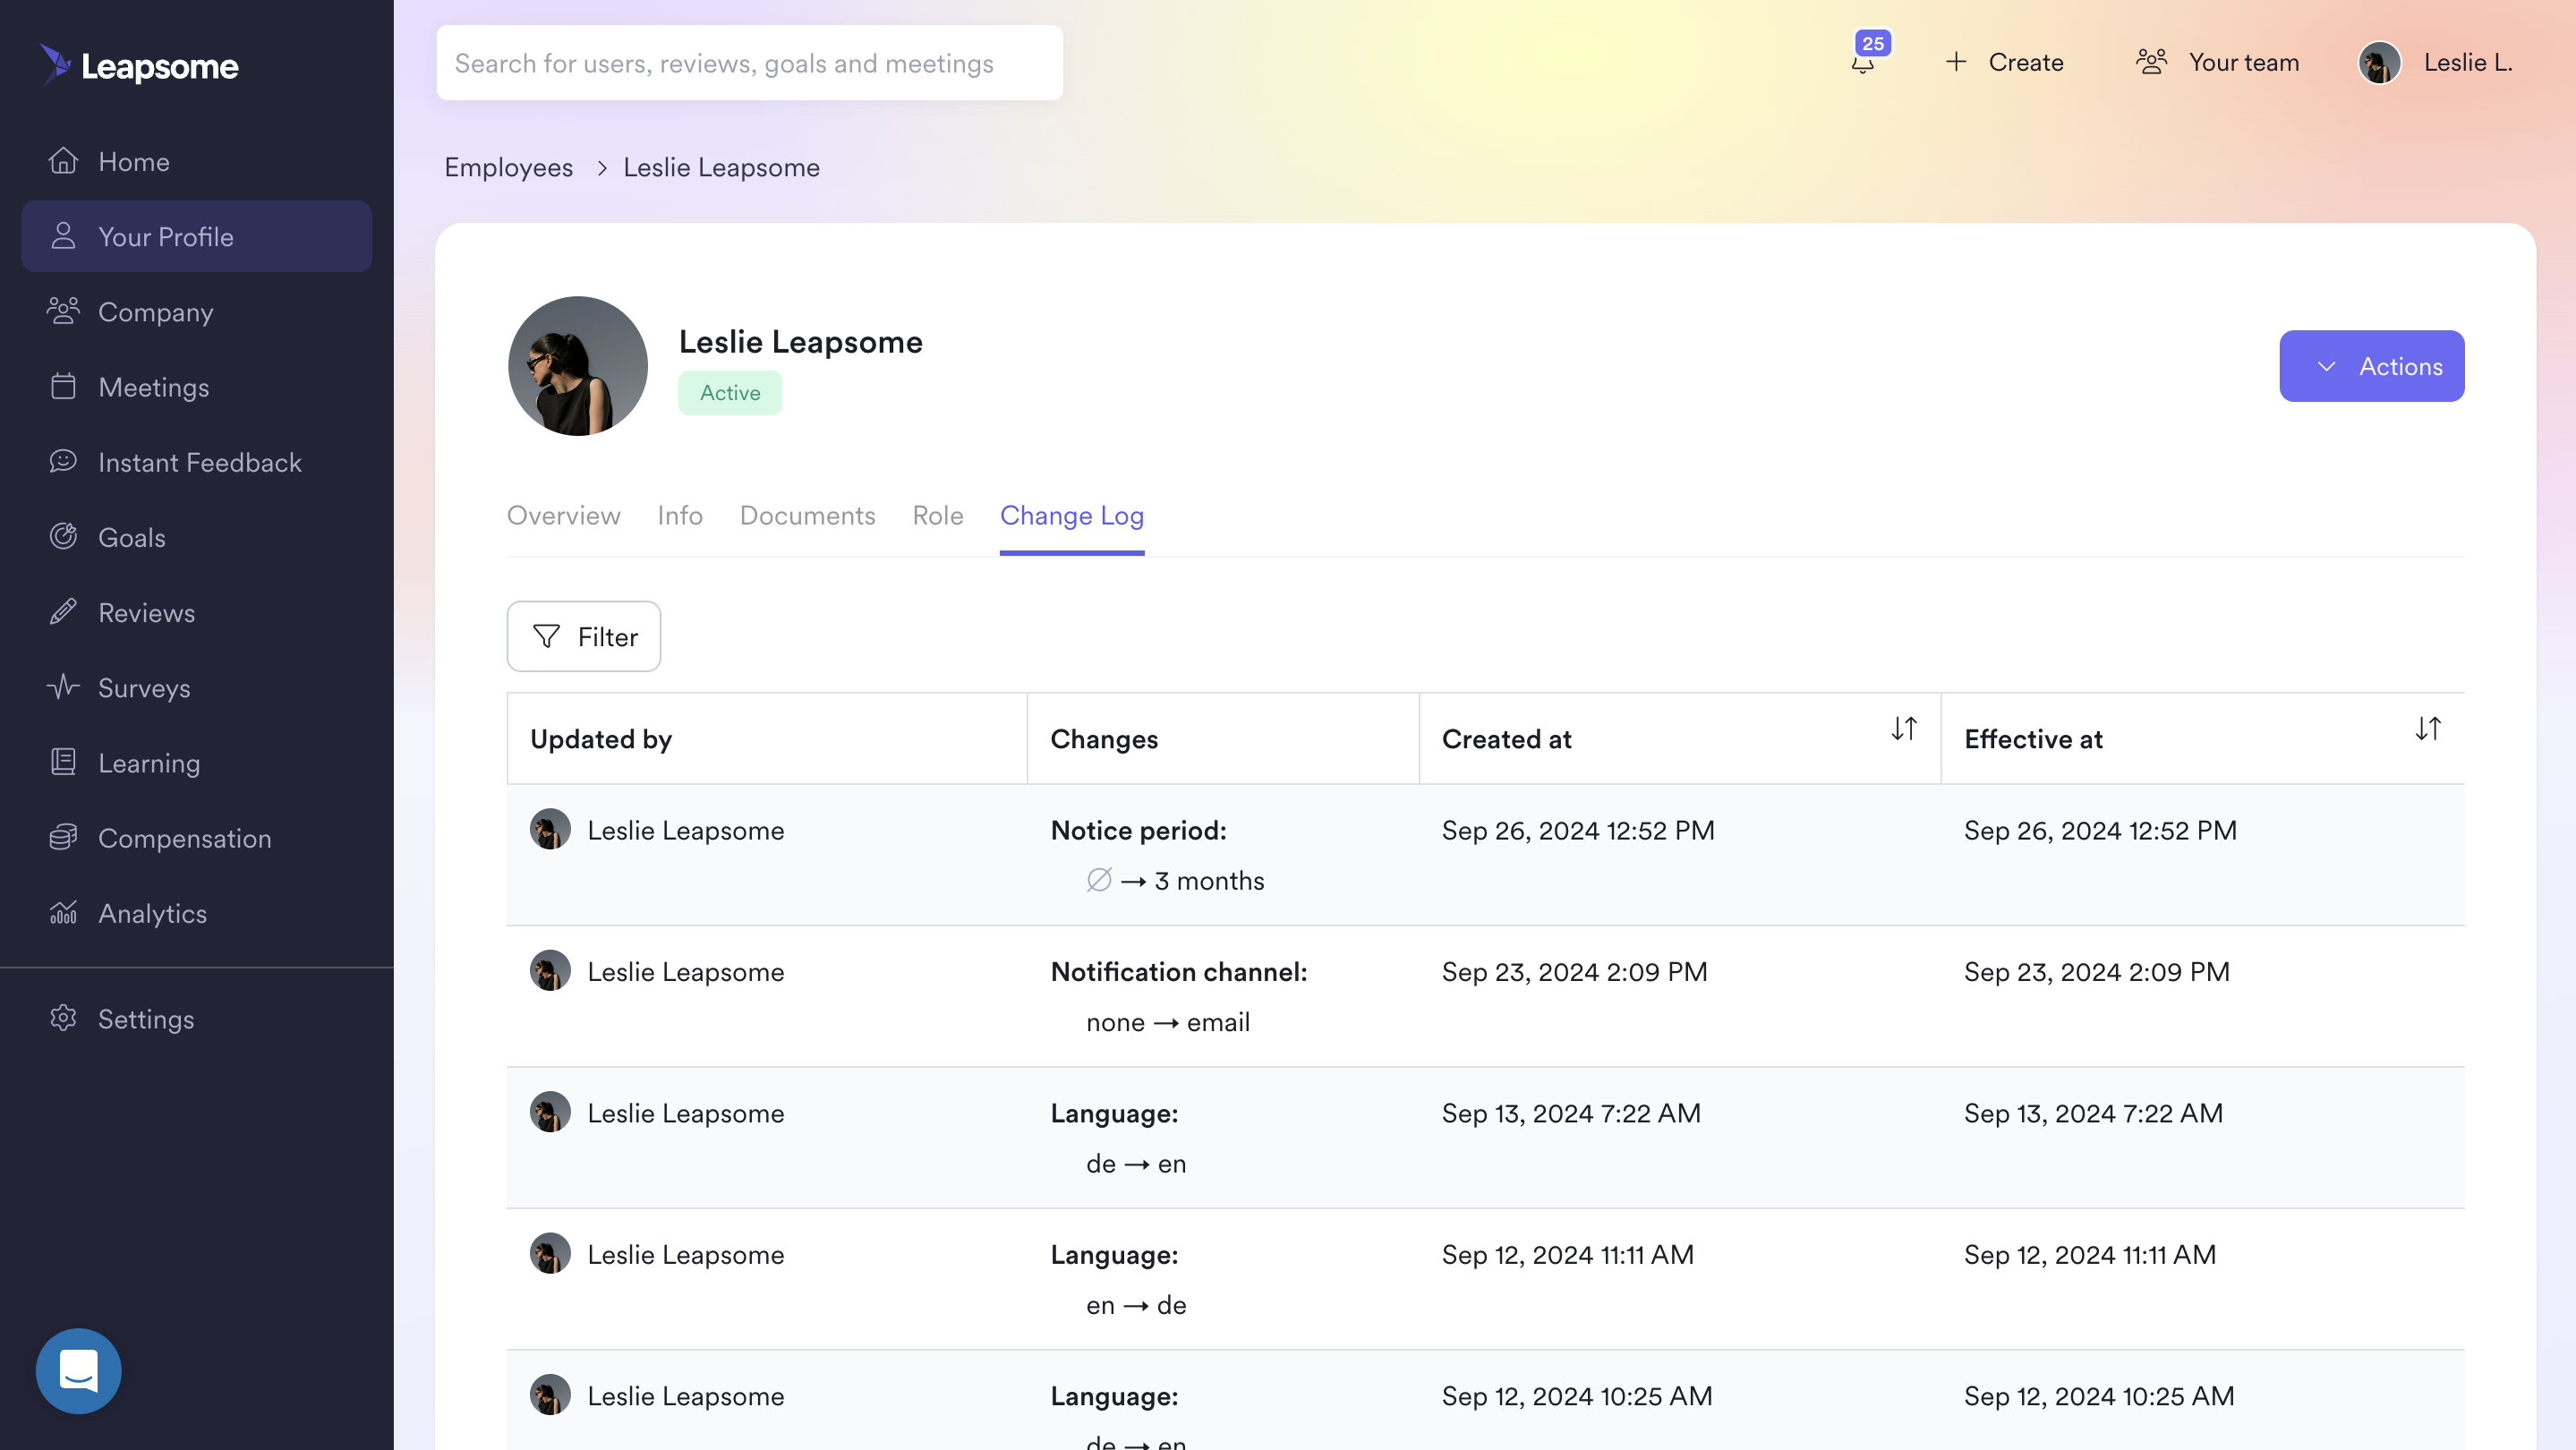This screenshot has width=2576, height=1450.
Task: Click the Your team people icon
Action: [2151, 62]
